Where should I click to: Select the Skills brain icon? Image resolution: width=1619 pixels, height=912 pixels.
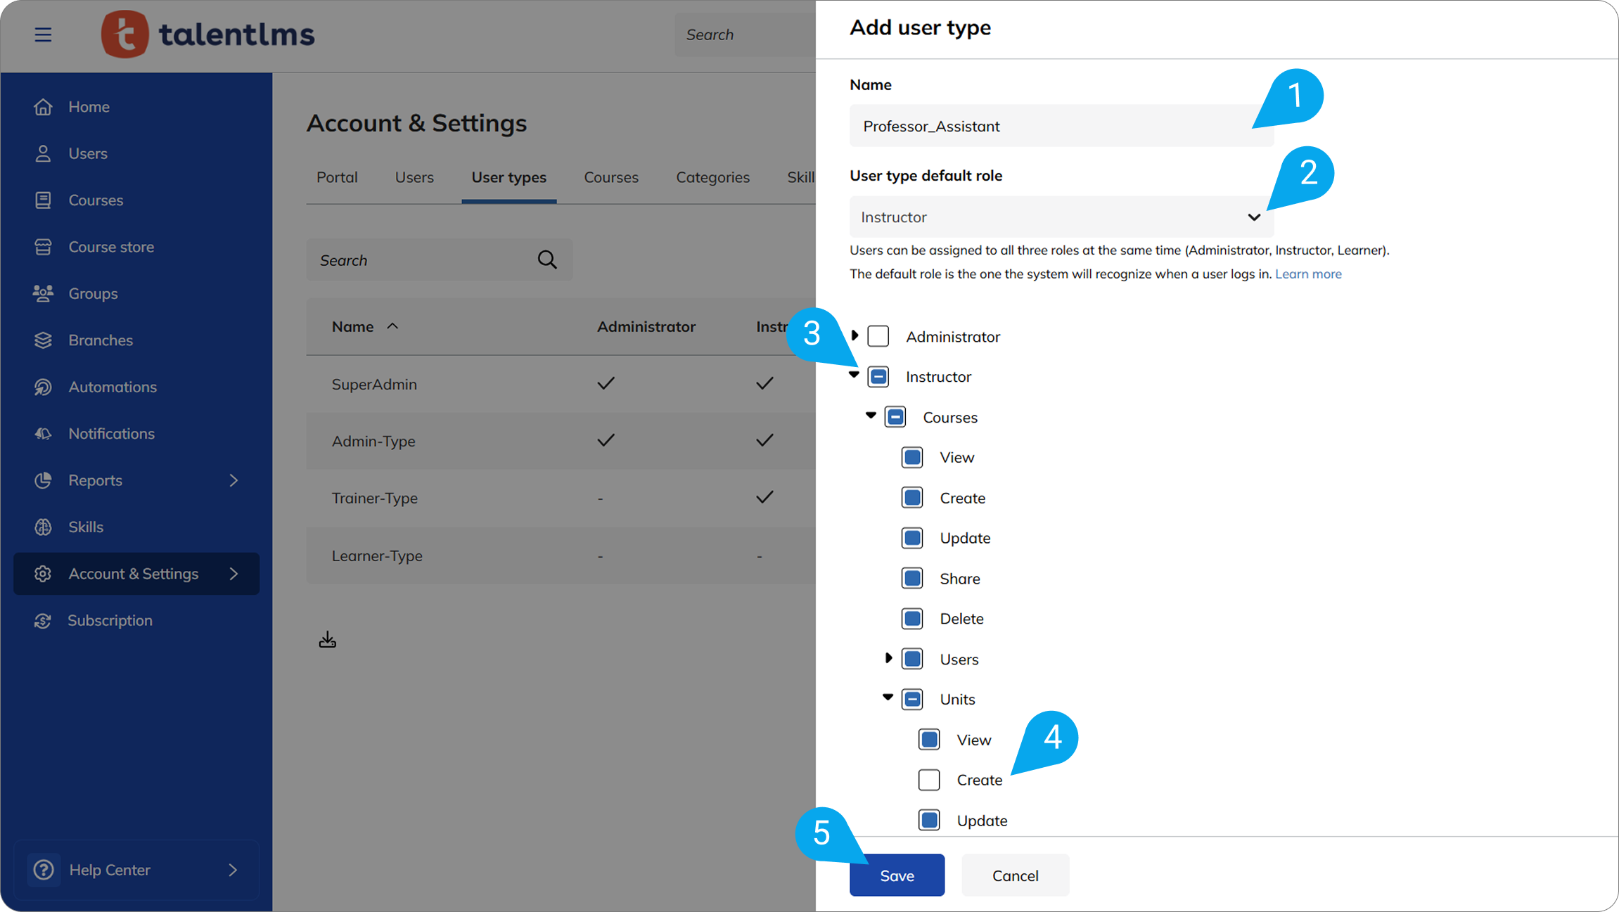click(43, 527)
